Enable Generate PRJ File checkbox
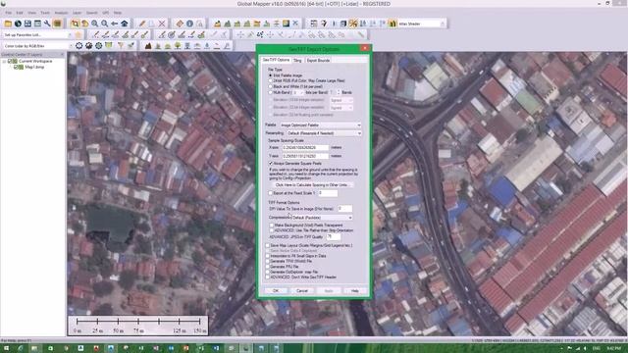Viewport: 628px width, 353px height. [268, 266]
